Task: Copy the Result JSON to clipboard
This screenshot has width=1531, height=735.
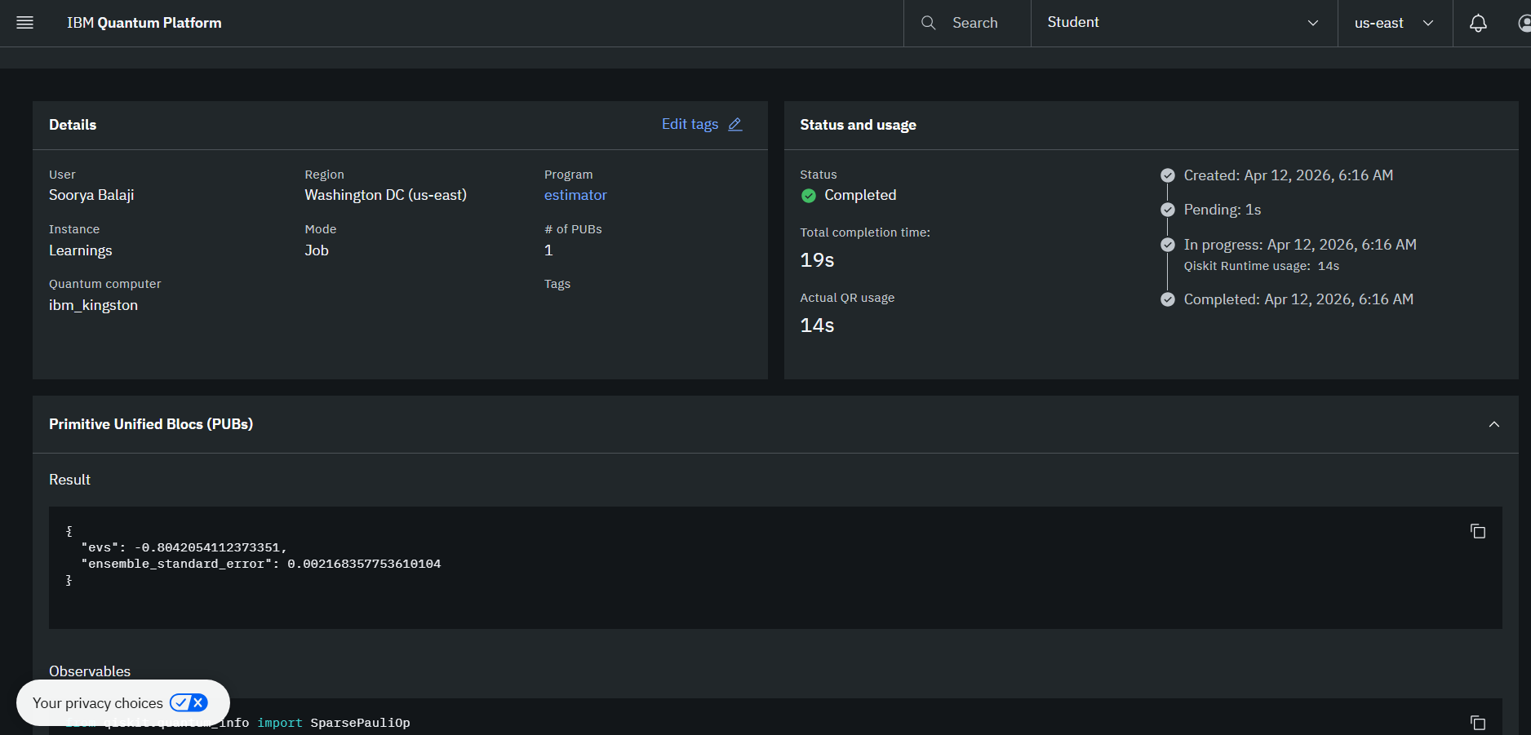Action: pyautogui.click(x=1478, y=531)
